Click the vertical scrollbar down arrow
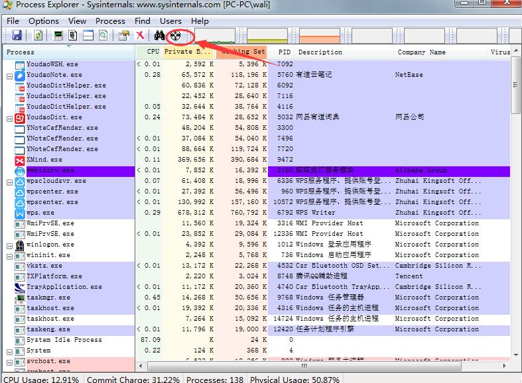 515,366
